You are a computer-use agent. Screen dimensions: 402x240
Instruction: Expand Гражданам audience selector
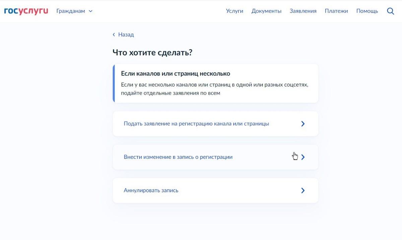74,11
